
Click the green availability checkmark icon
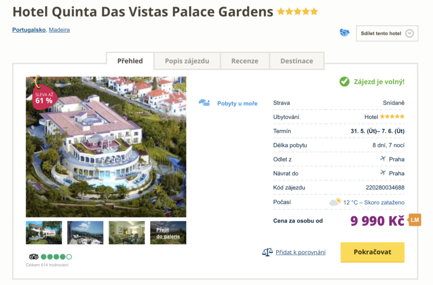(344, 82)
